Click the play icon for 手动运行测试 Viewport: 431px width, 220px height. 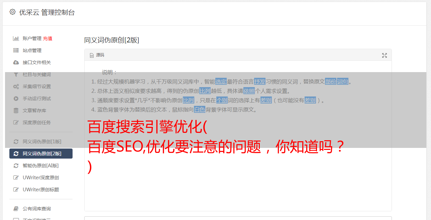(x=16, y=98)
